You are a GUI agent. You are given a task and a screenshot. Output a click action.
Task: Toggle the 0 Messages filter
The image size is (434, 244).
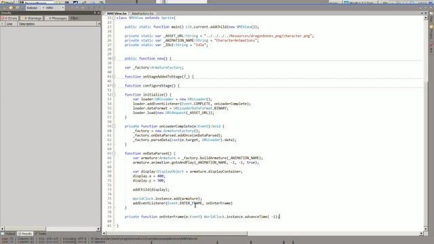click(56, 18)
